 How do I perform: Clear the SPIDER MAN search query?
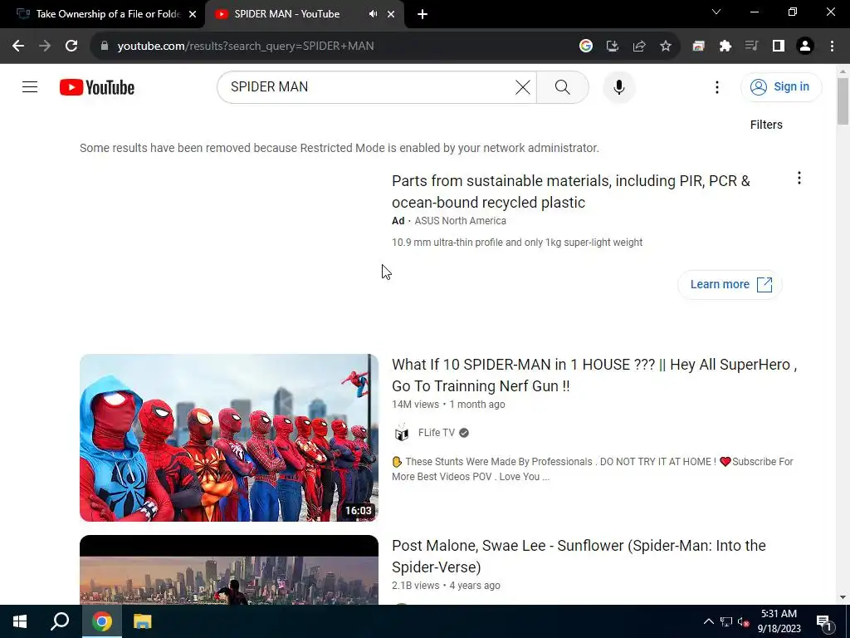click(x=523, y=86)
